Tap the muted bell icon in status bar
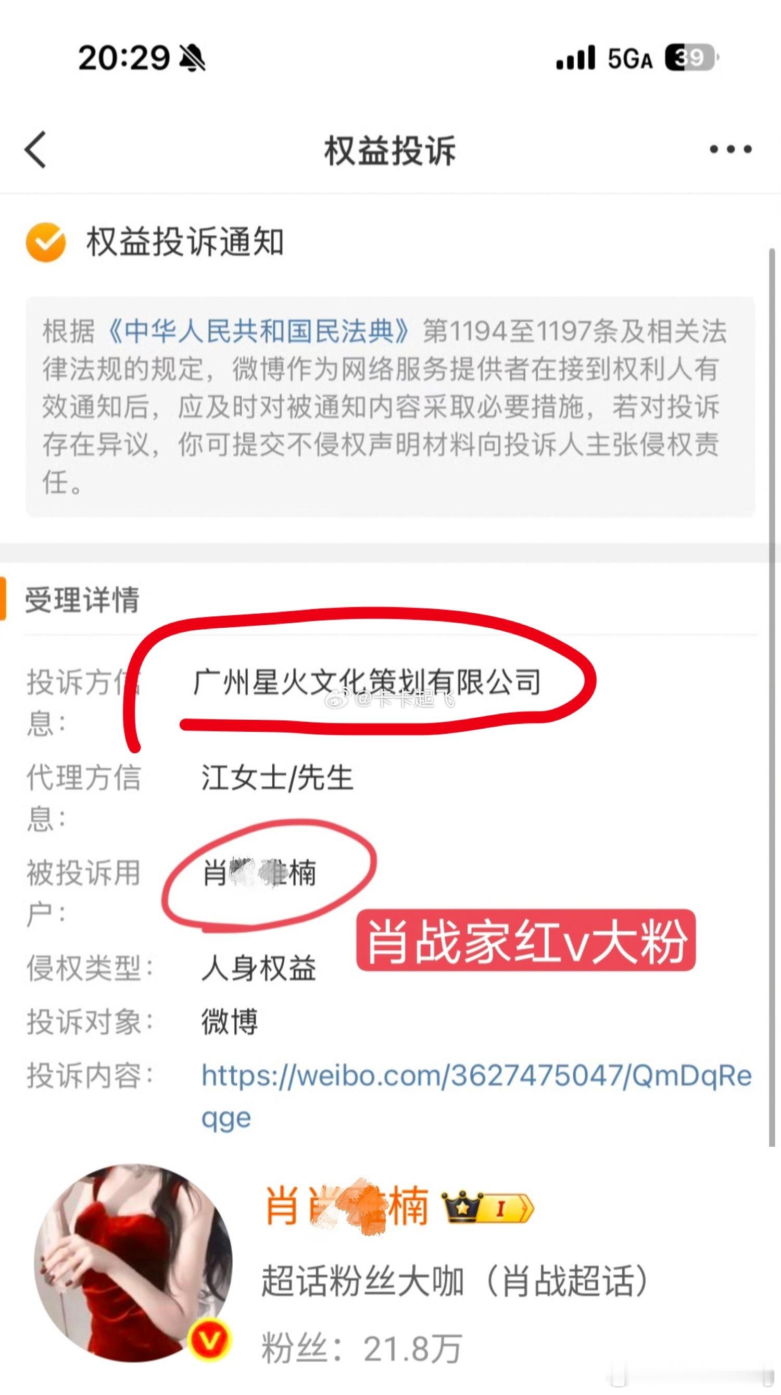This screenshot has width=781, height=1395. (x=192, y=58)
